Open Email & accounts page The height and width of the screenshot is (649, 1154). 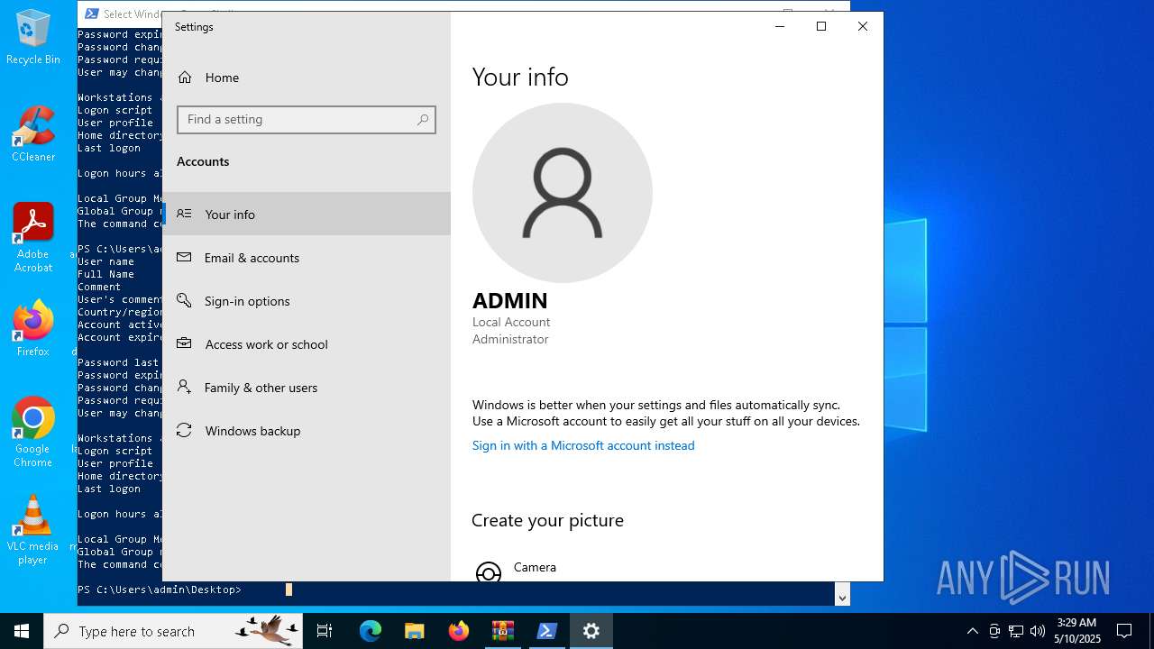point(307,258)
